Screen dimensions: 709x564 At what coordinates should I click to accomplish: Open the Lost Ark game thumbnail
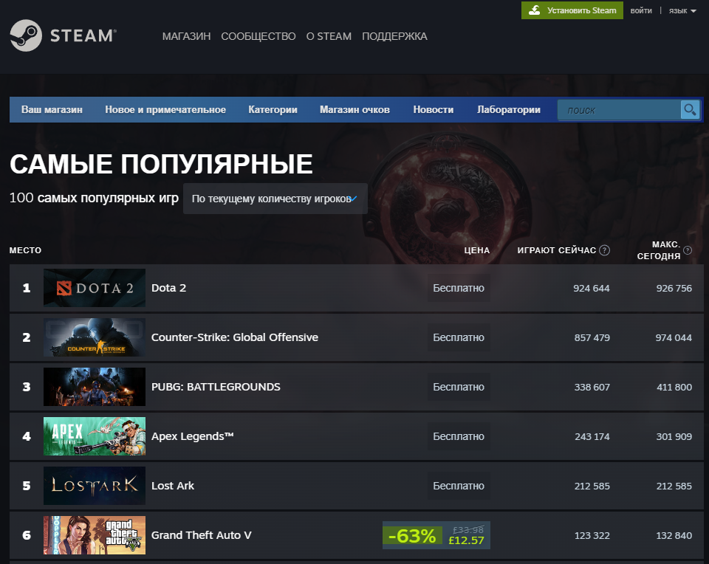pyautogui.click(x=95, y=486)
